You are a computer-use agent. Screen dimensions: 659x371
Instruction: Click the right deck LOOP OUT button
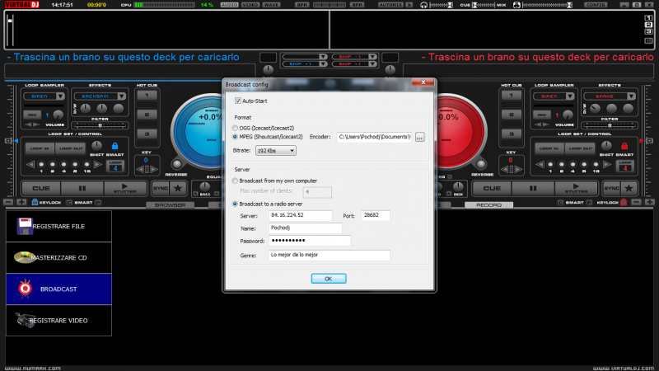tap(581, 148)
